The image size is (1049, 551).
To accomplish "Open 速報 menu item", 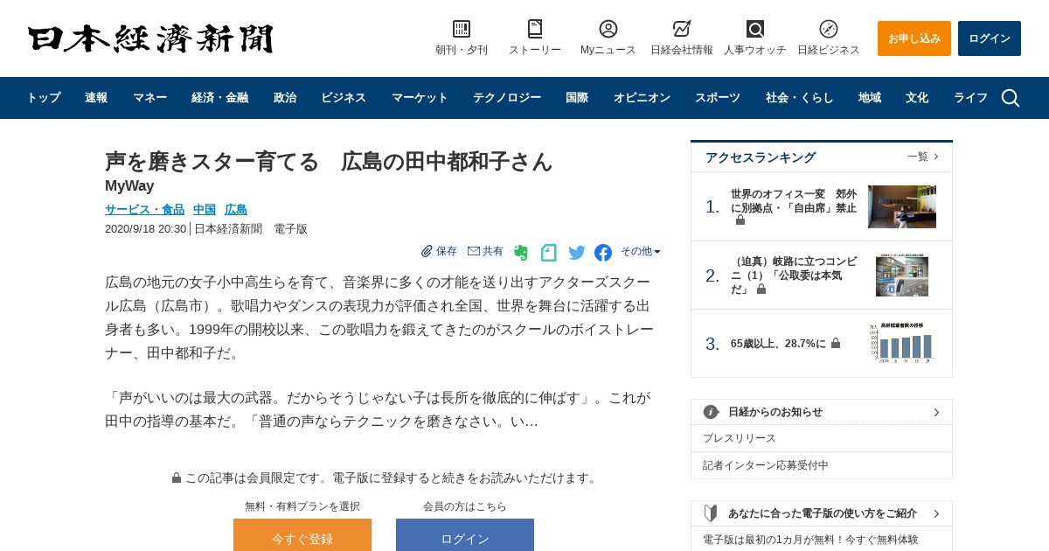I will click(96, 98).
